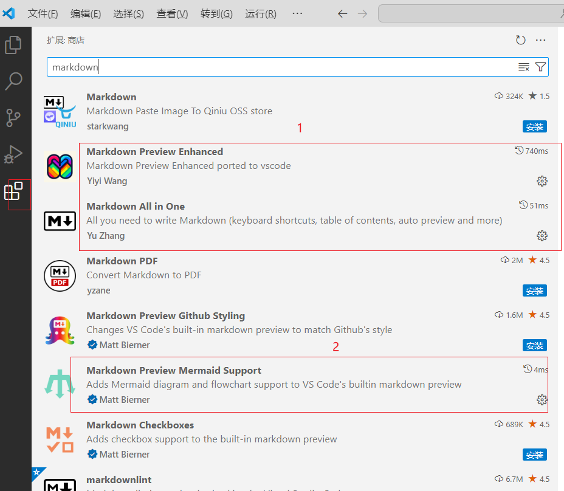The width and height of the screenshot is (564, 491).
Task: Select the Search icon in the activity bar
Action: point(13,81)
